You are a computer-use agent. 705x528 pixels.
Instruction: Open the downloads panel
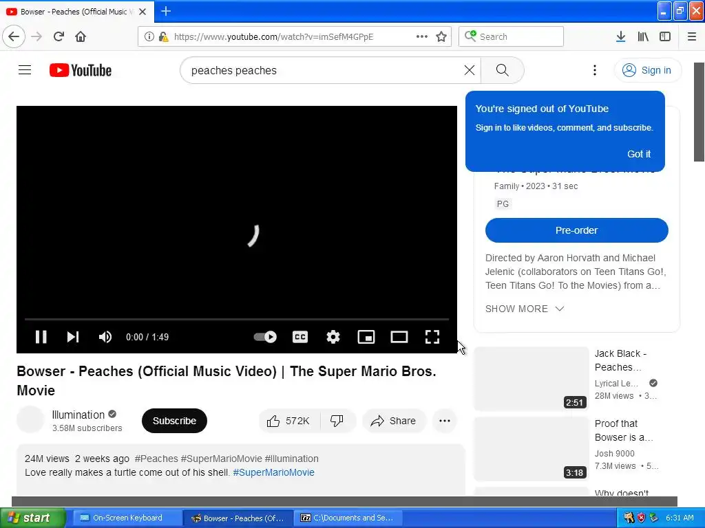pos(620,36)
